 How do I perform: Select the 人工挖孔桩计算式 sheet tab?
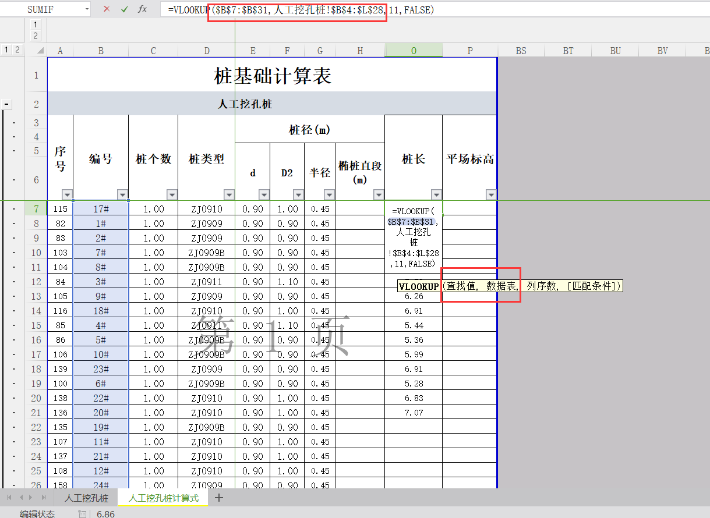[x=163, y=498]
